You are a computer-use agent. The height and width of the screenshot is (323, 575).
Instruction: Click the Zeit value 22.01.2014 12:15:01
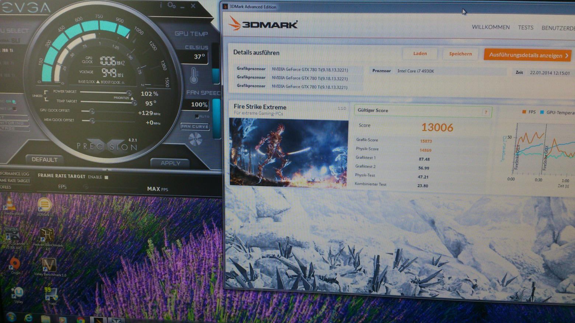click(x=550, y=73)
